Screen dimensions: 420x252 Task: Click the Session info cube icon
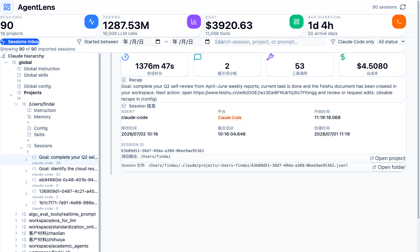[124, 106]
